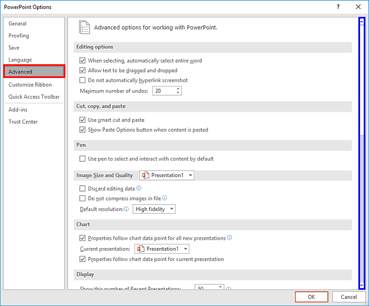Enable Use pen to select and interact

(x=82, y=159)
